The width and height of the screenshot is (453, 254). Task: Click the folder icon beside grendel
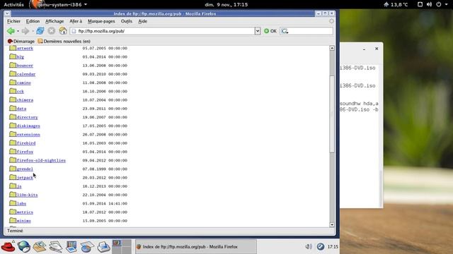13,169
